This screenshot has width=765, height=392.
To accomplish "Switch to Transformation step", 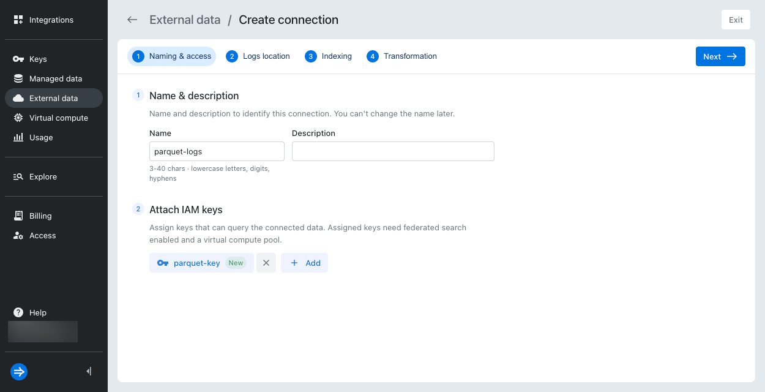I will (401, 56).
